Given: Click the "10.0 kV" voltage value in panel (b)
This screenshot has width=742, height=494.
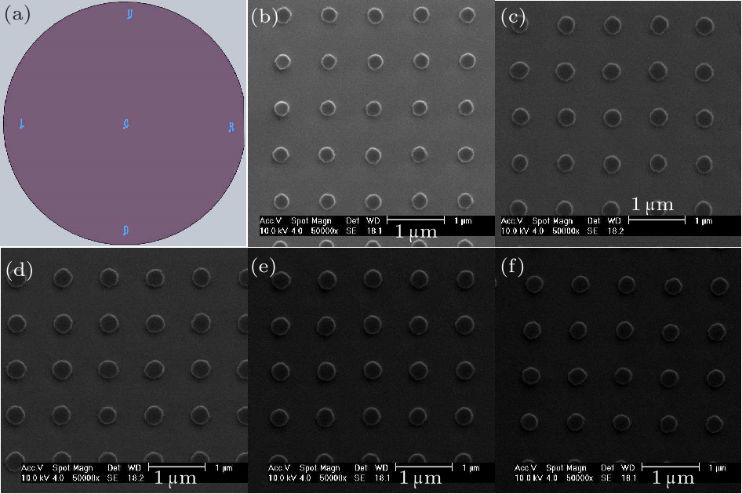Looking at the screenshot, I should point(272,231).
